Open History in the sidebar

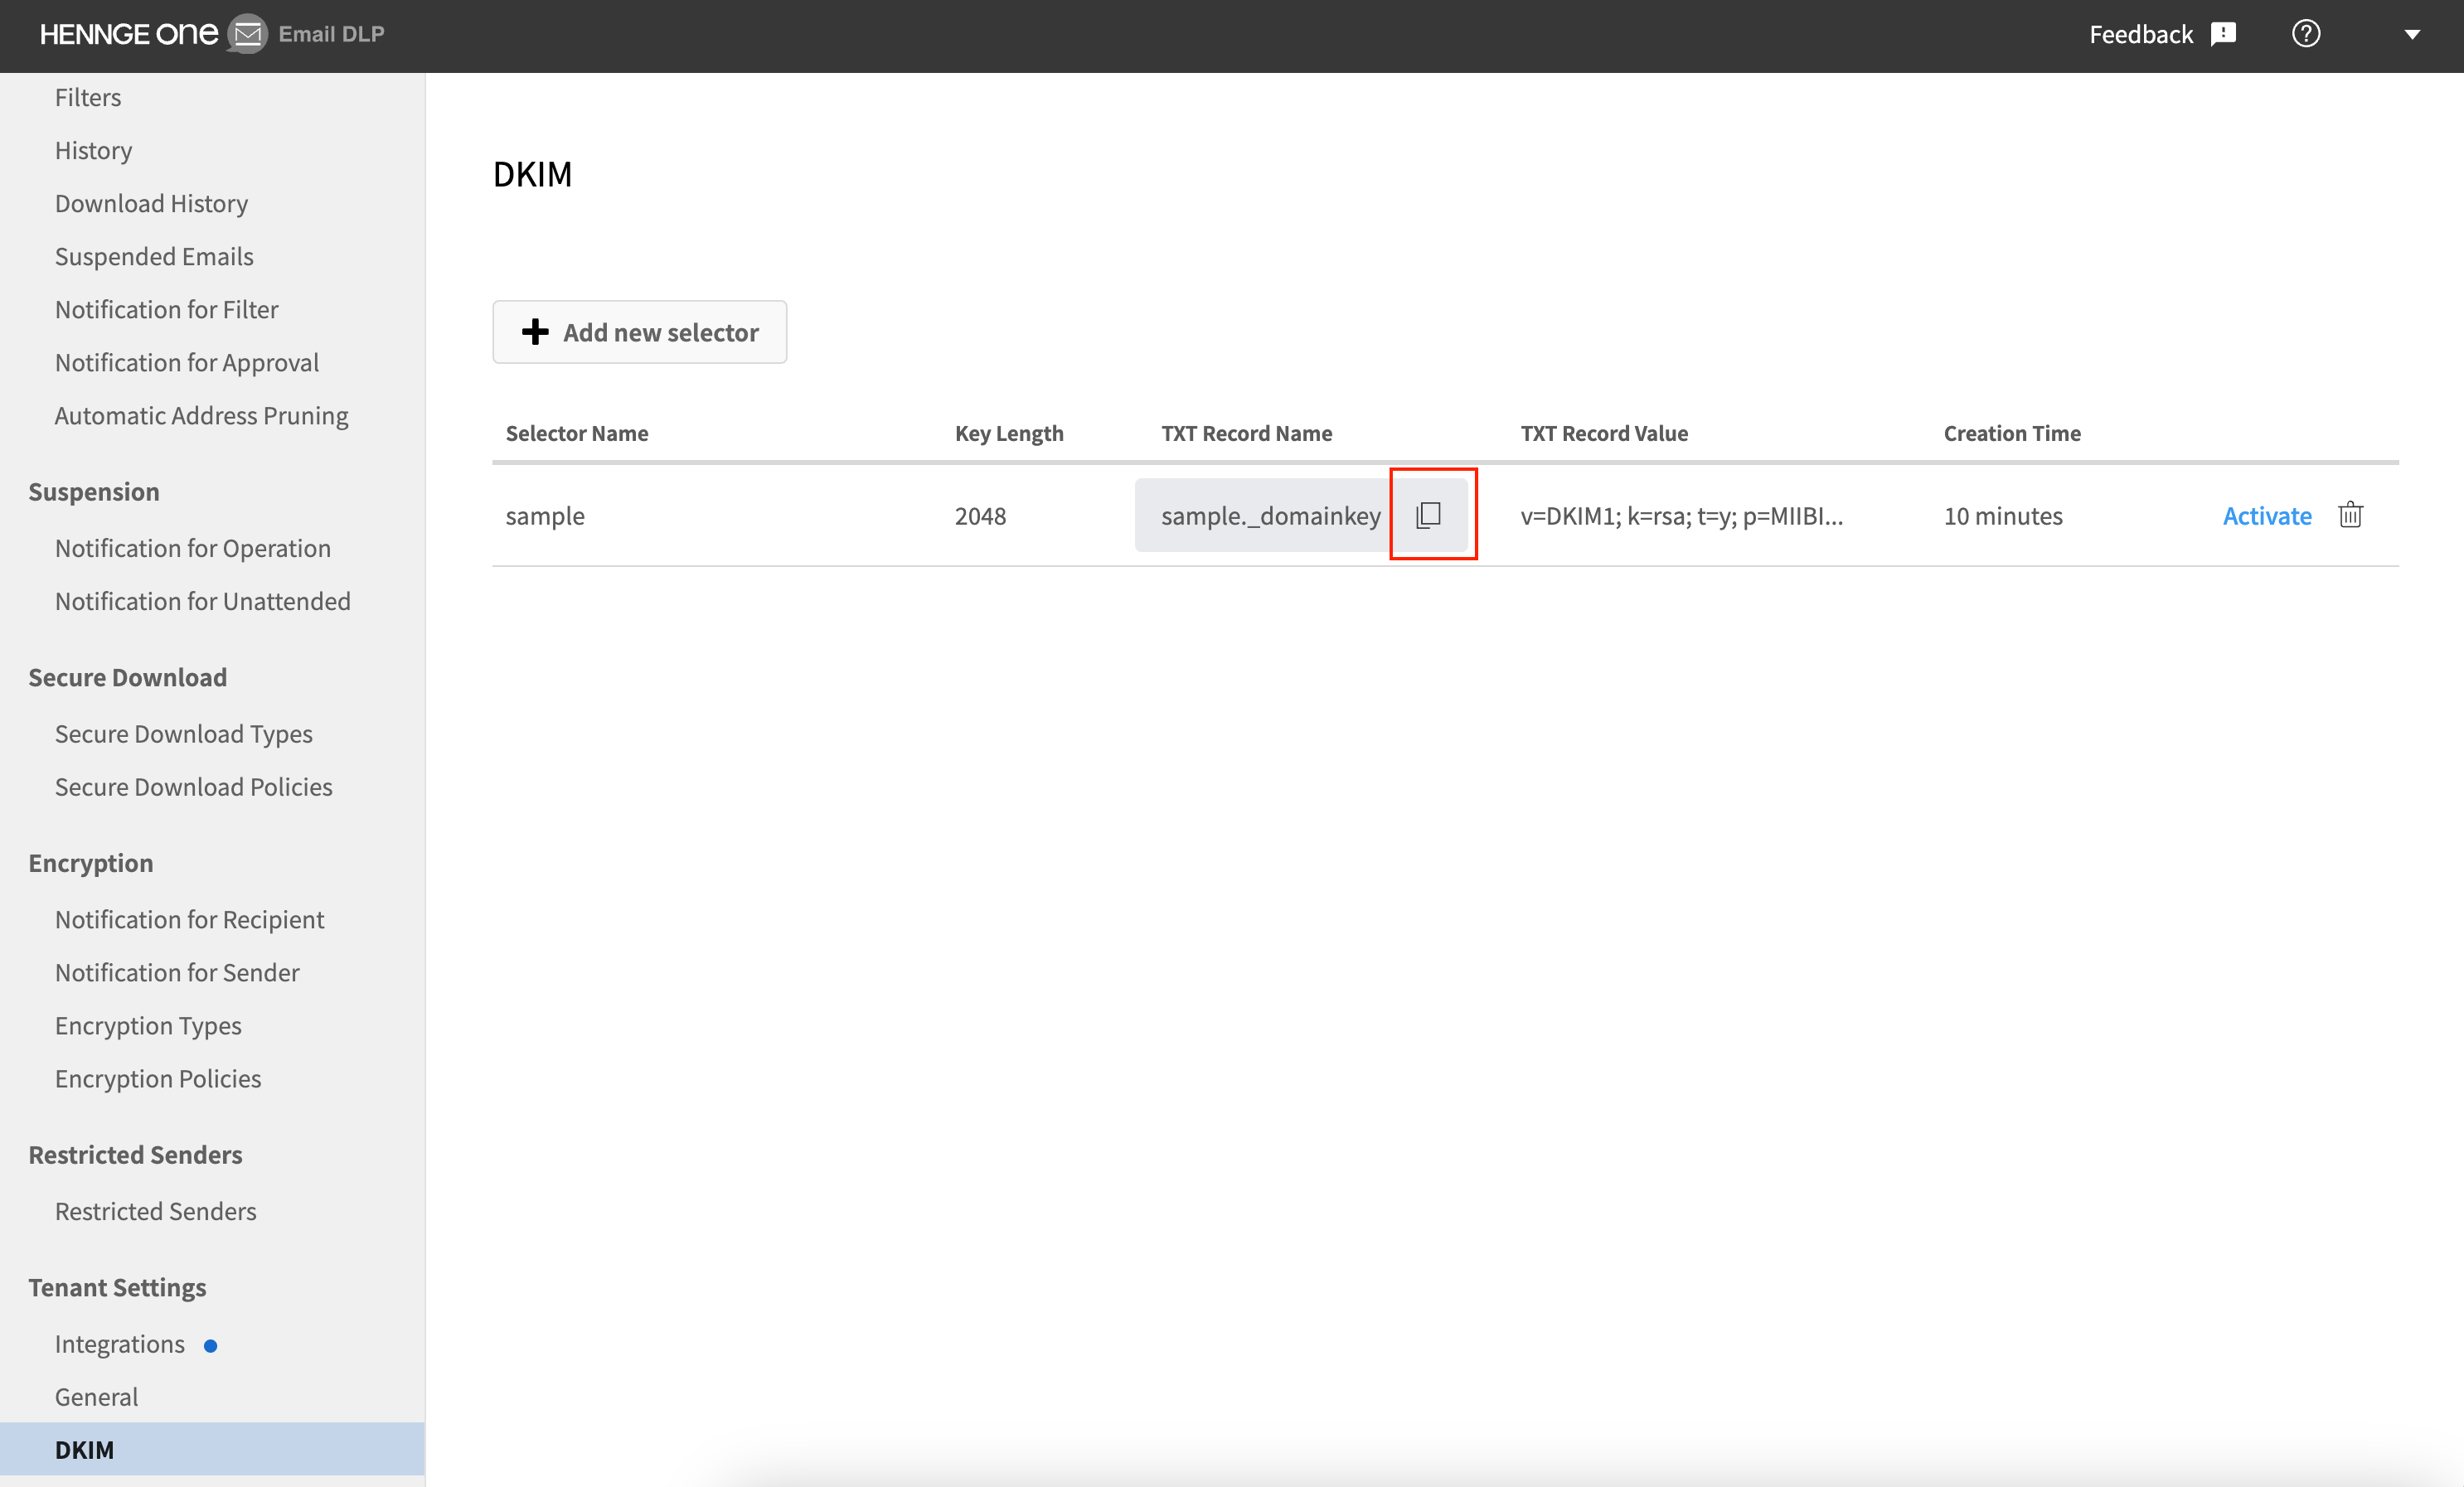pos(94,150)
